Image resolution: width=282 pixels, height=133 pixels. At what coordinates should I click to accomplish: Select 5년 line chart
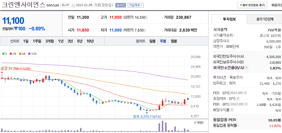click(x=80, y=41)
